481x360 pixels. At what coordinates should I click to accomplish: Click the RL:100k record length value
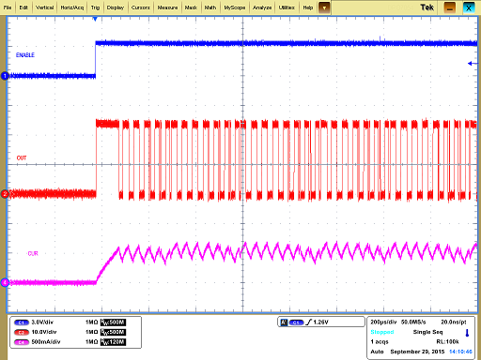tap(447, 342)
